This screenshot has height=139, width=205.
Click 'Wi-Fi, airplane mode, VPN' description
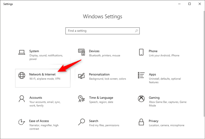(45, 79)
